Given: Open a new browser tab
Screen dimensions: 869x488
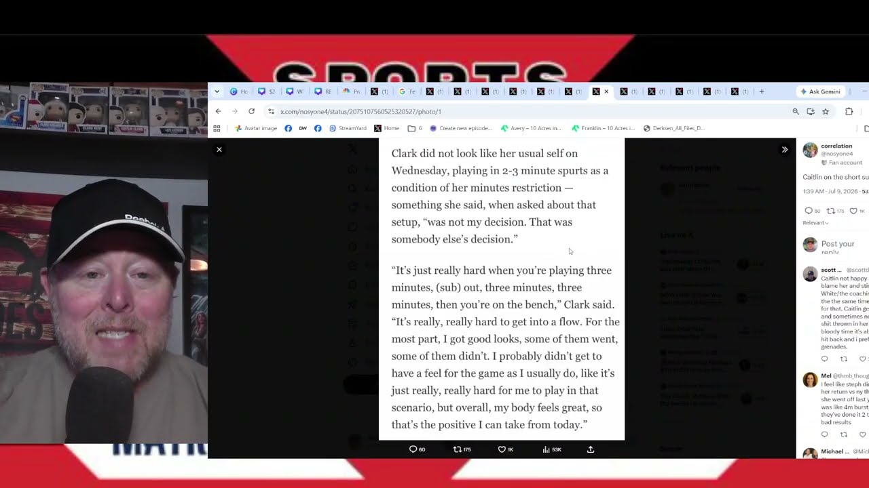Looking at the screenshot, I should click(761, 91).
